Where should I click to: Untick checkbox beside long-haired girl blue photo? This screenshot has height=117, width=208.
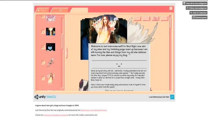pos(43,32)
